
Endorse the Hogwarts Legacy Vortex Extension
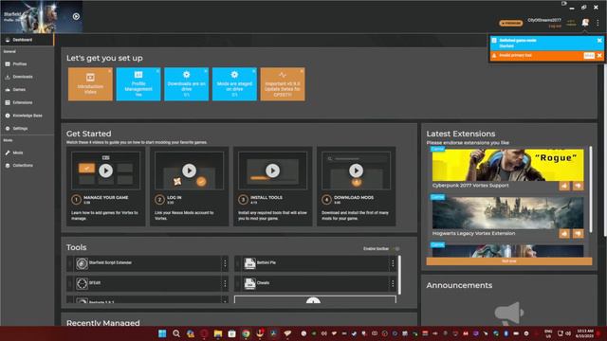pyautogui.click(x=564, y=234)
